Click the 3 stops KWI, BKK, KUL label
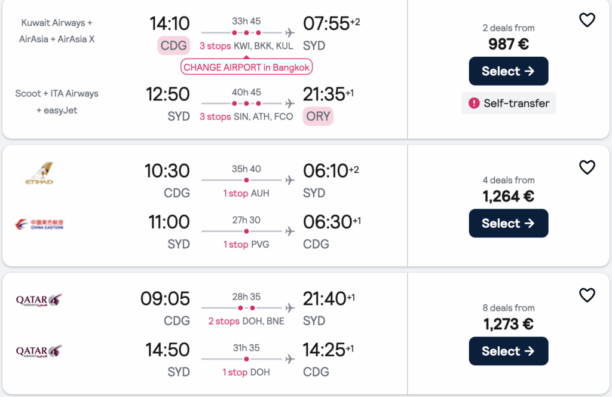The height and width of the screenshot is (397, 612). click(x=246, y=46)
